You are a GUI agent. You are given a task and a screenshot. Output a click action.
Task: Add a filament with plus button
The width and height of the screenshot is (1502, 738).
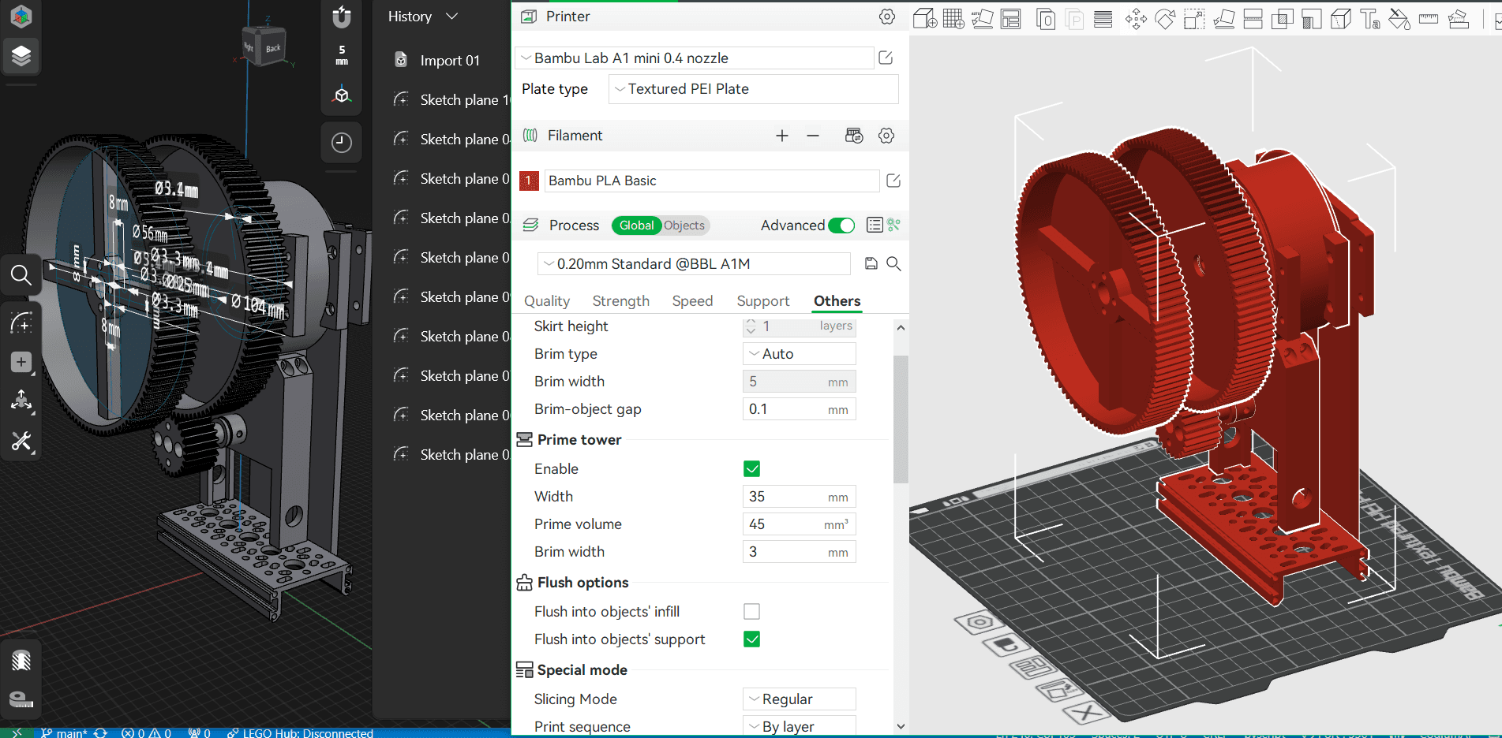tap(782, 136)
